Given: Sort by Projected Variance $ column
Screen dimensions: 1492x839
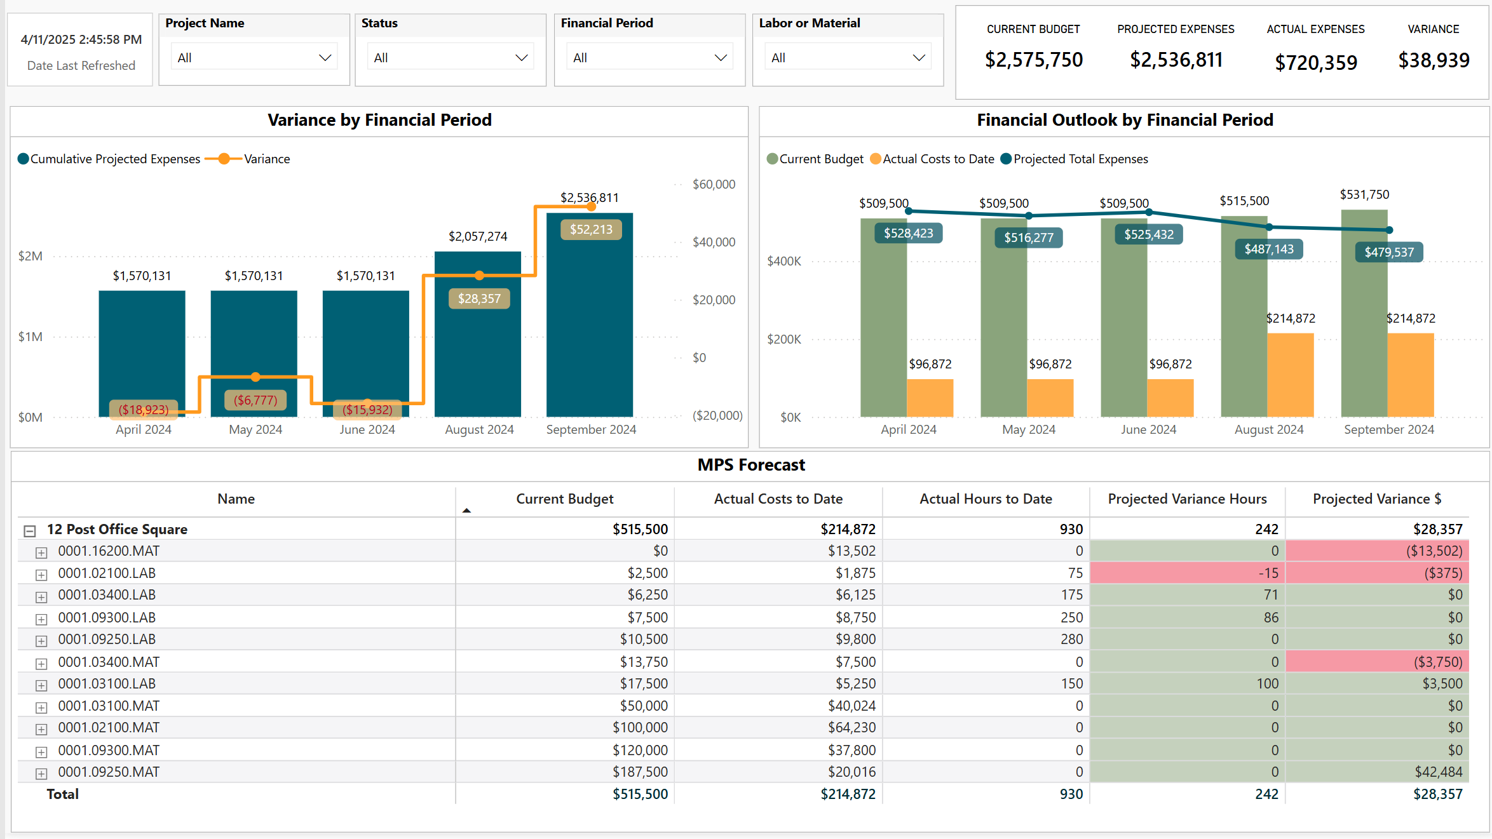Looking at the screenshot, I should pos(1376,499).
